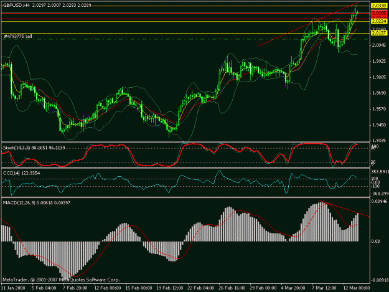Click the 353.5911 CCI scale value
Viewport: 389px width, 292px height.
tap(380, 172)
